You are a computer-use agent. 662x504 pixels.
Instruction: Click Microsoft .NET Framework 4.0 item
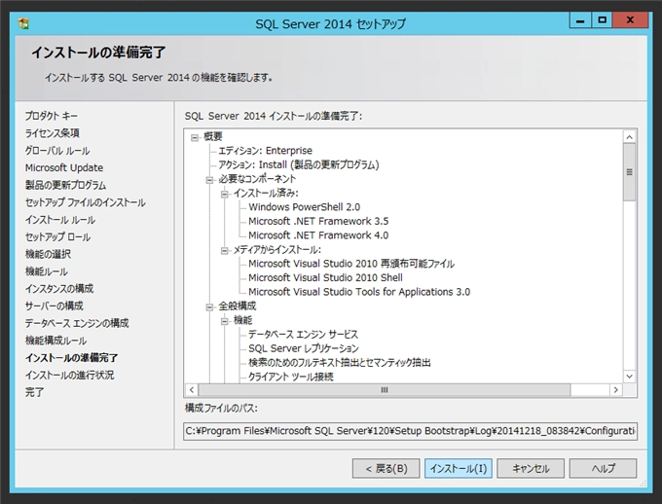coord(318,235)
